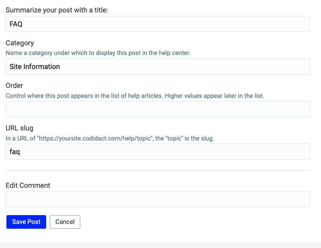Save the post with Save Post button
Screen dimensions: 321x248
point(26,222)
